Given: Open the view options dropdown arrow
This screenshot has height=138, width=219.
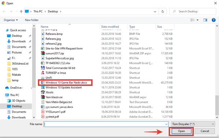Looking at the screenshot, I should point(197,20).
